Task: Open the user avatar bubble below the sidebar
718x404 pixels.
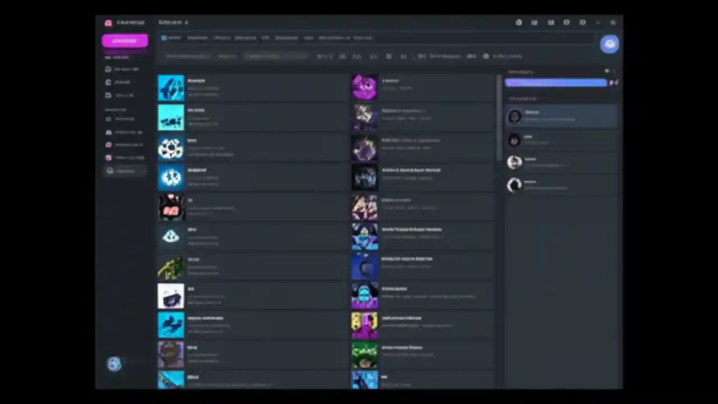Action: pos(114,364)
